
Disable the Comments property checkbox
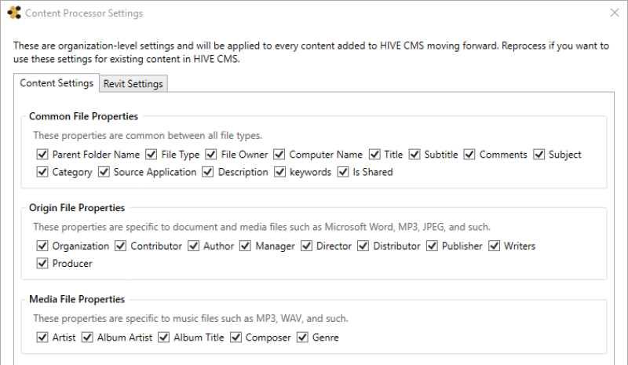[x=469, y=155]
